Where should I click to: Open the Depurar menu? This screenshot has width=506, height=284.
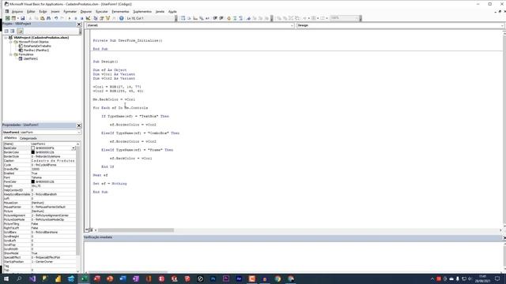click(x=86, y=12)
